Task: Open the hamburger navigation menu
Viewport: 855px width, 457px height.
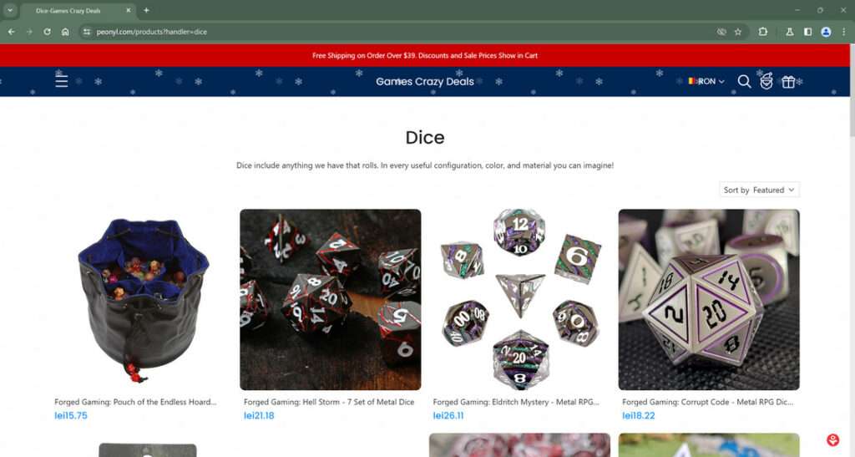Action: pyautogui.click(x=62, y=81)
